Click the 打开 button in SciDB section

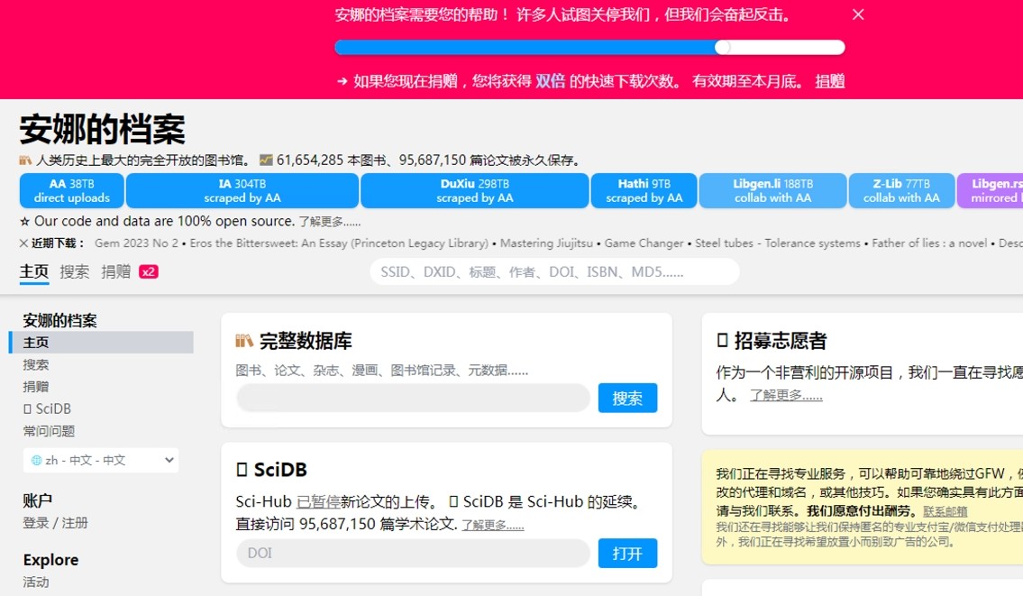pyautogui.click(x=627, y=554)
